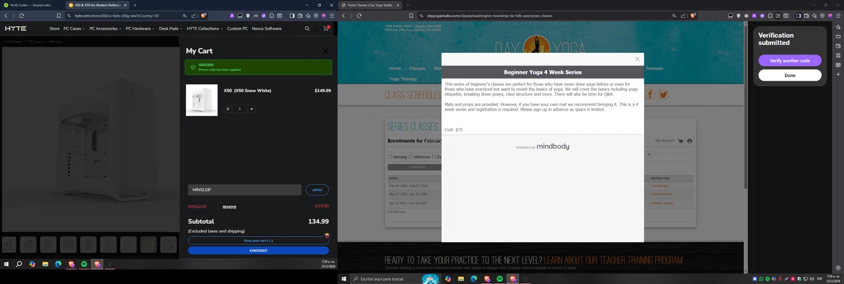Screen dimensions: 844x284
Task: Tick the Afternoon checkbox
Action: pyautogui.click(x=411, y=157)
